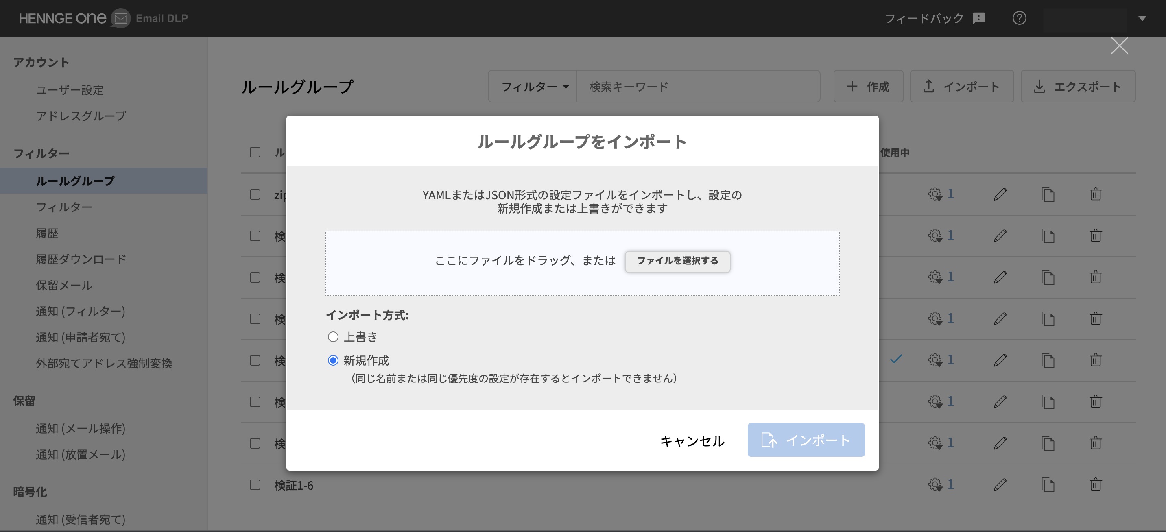This screenshot has height=532, width=1166.
Task: Open 履歴 in sidebar
Action: coord(47,233)
